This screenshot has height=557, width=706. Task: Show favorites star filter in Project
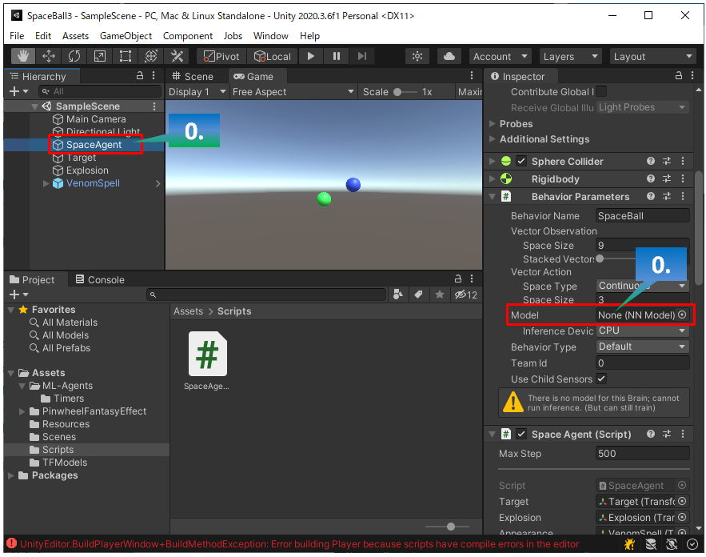coord(440,295)
